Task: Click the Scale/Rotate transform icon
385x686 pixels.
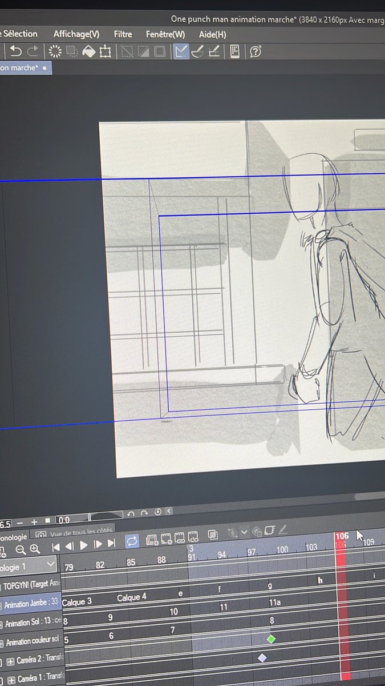Action: pos(105,52)
